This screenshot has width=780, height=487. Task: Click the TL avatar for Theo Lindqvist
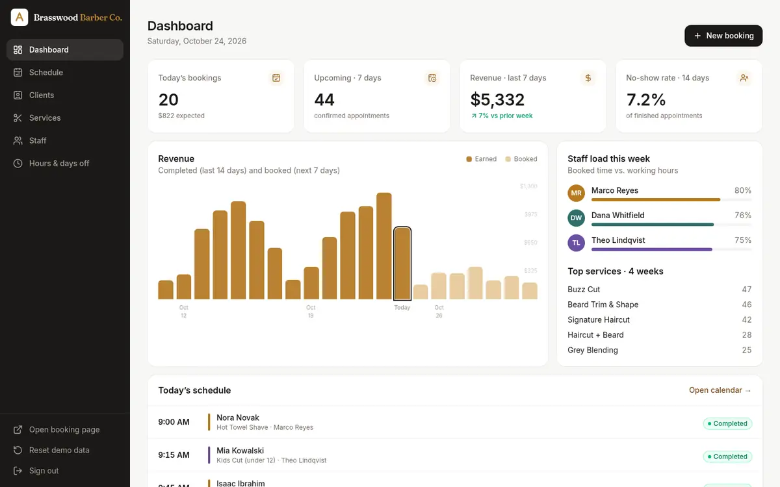point(576,243)
